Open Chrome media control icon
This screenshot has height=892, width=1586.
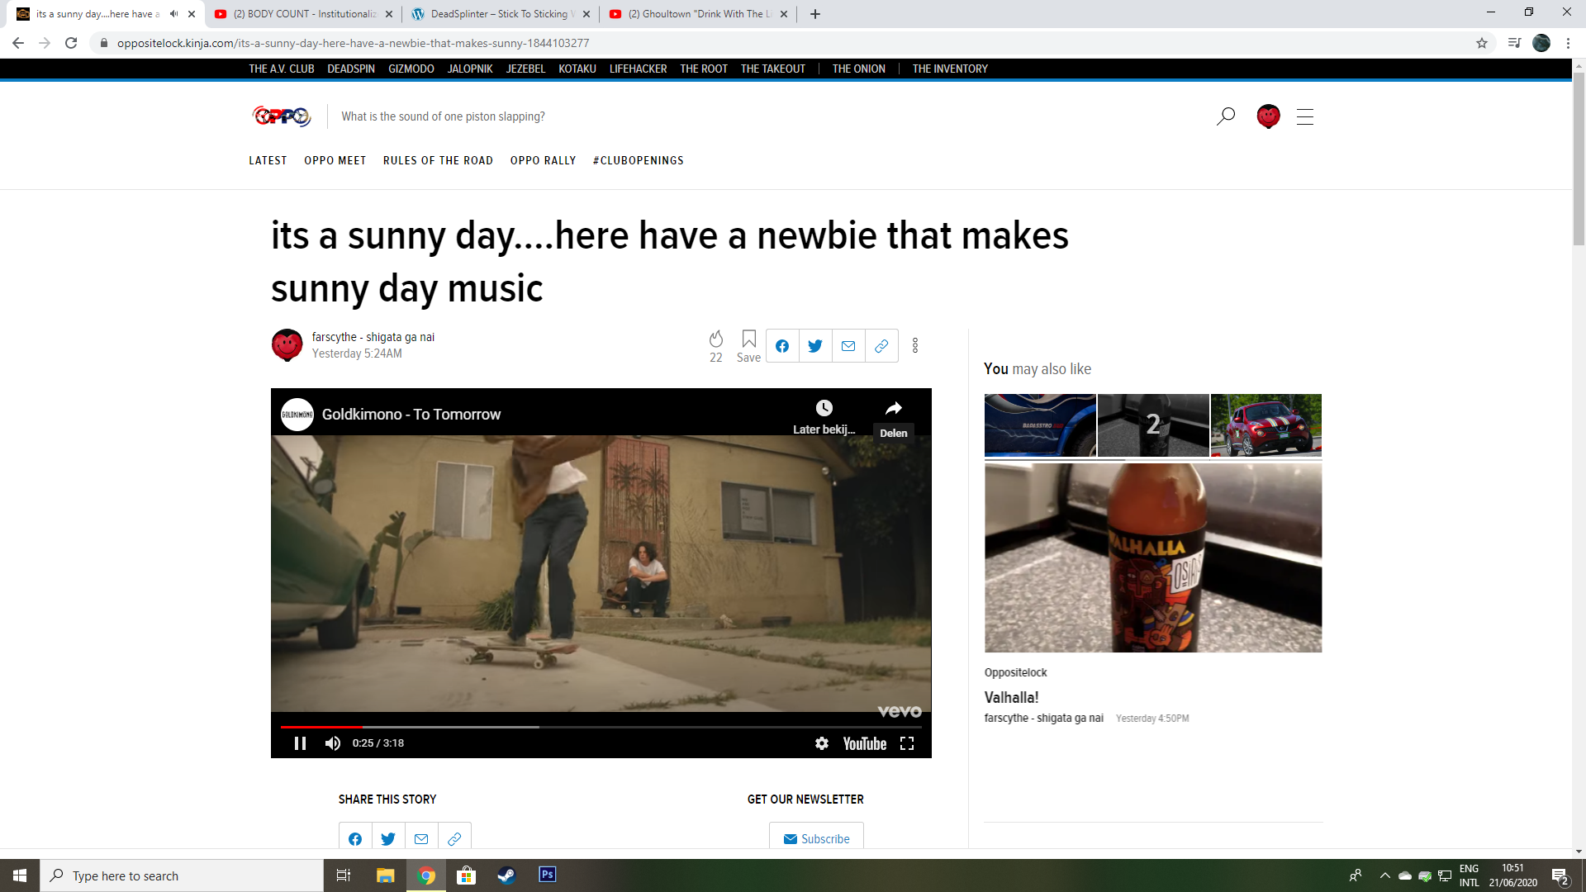1514,43
